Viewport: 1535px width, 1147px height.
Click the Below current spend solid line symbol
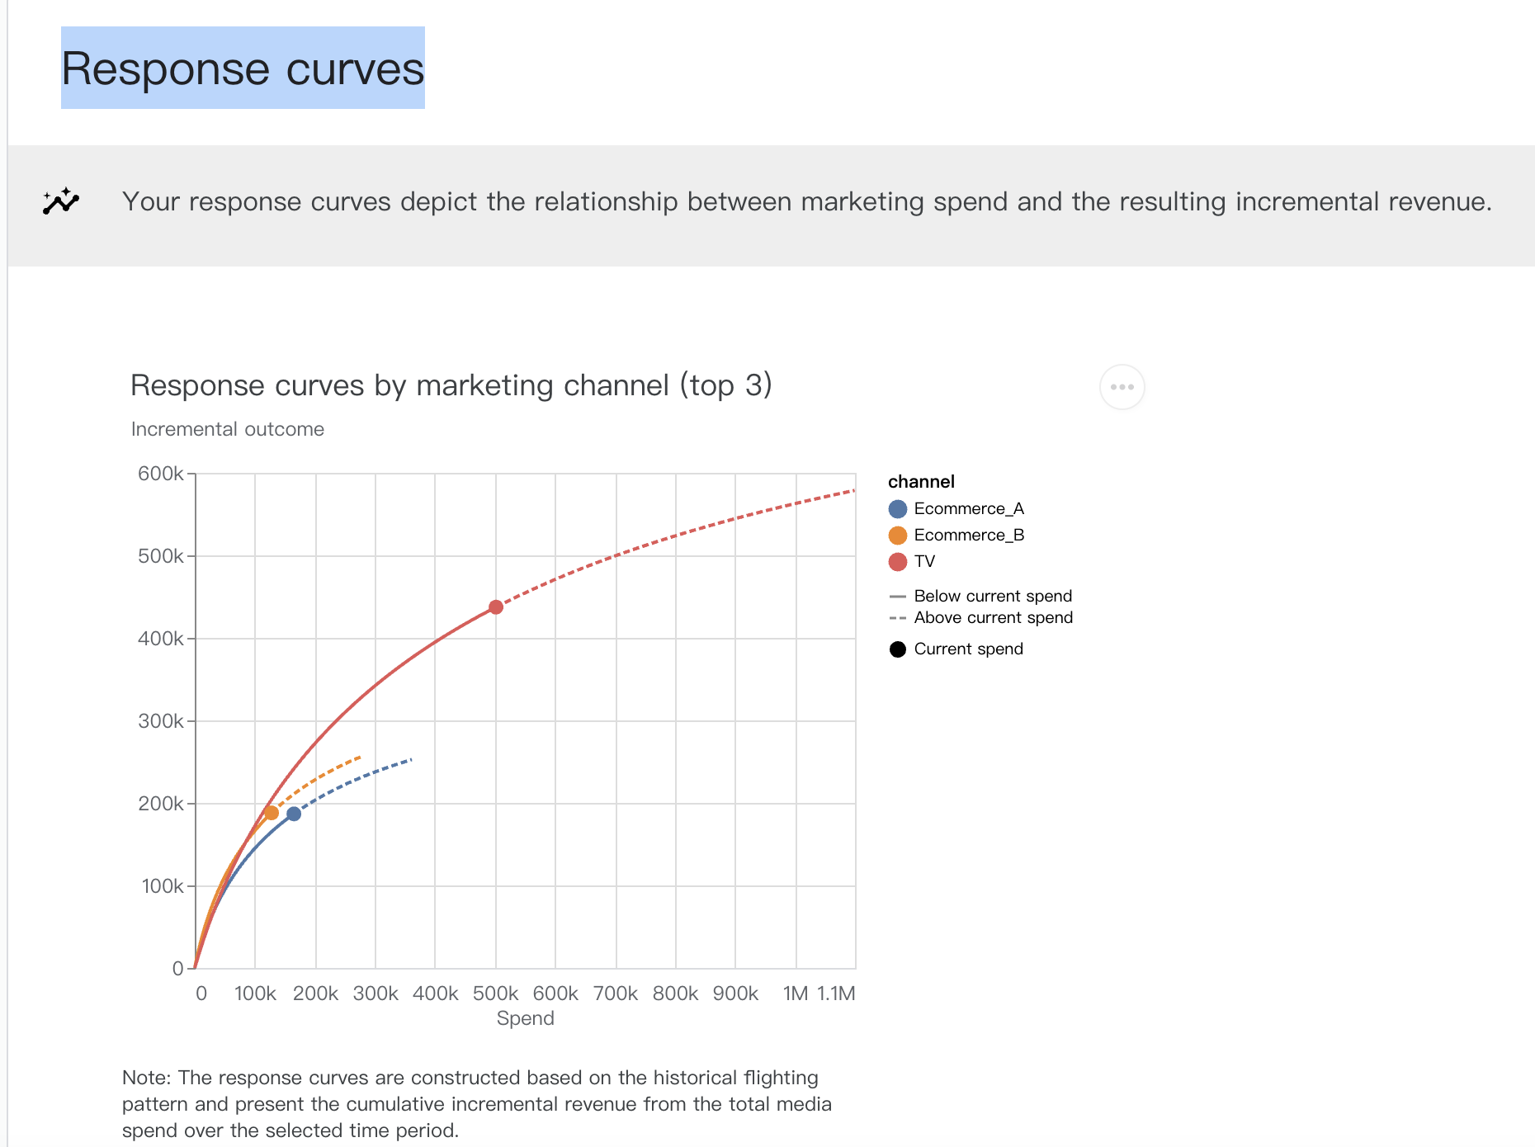tap(898, 597)
